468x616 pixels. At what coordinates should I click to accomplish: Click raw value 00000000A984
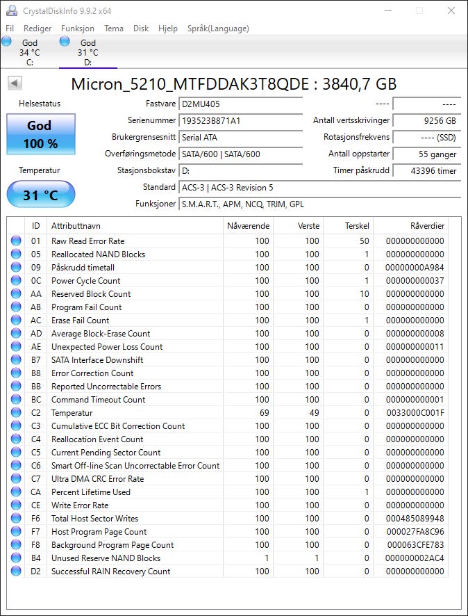[x=415, y=267]
